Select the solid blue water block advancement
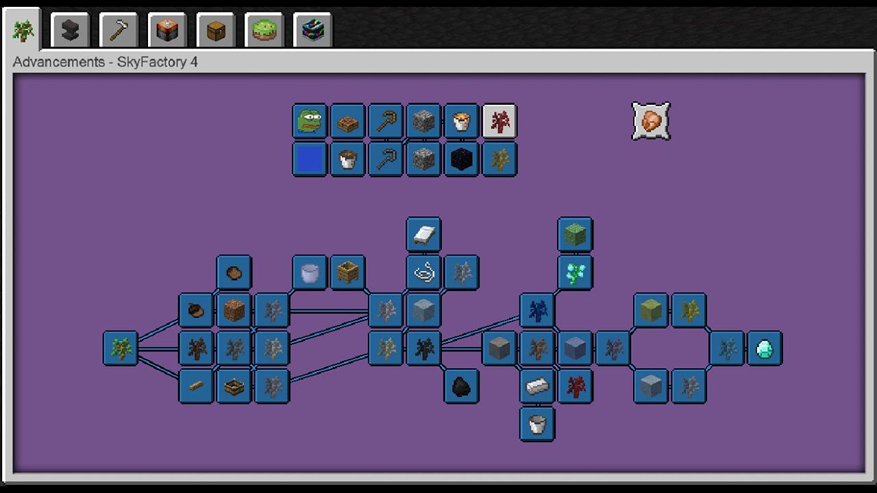Screen dimensions: 877x493 coord(310,159)
